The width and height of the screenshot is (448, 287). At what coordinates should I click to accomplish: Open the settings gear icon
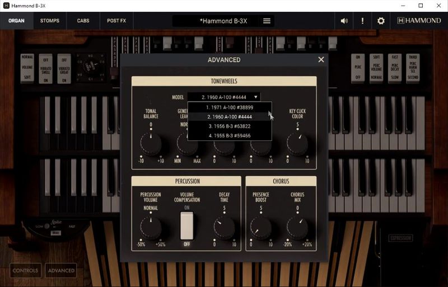point(381,21)
